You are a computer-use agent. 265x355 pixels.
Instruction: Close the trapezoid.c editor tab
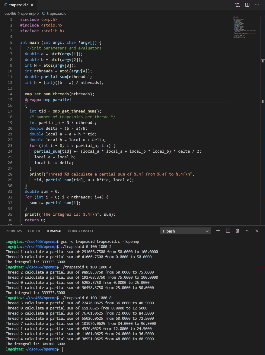[x=32, y=5]
